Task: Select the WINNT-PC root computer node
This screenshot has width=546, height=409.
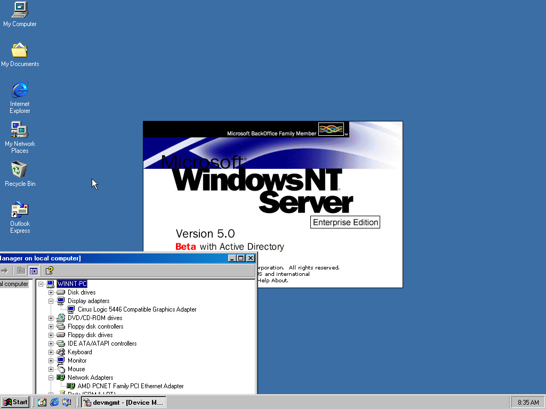Action: click(x=72, y=284)
